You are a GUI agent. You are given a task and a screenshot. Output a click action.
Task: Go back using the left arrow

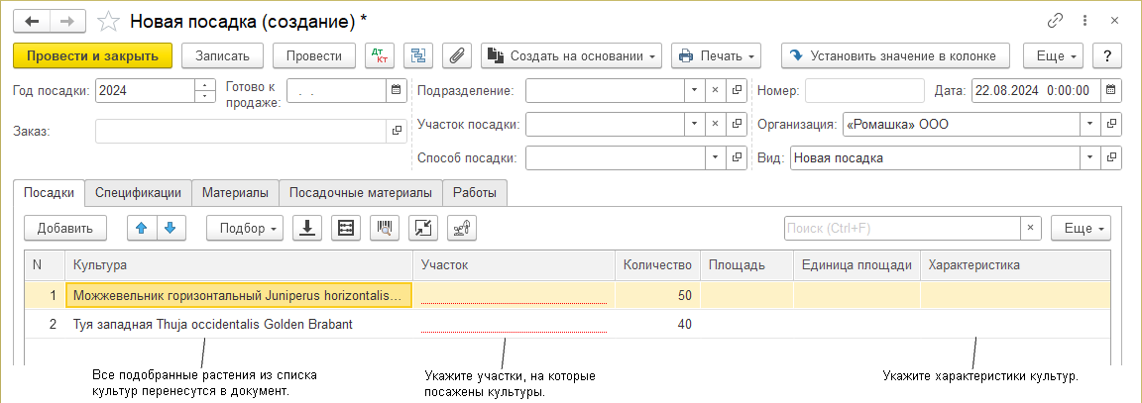[x=32, y=21]
